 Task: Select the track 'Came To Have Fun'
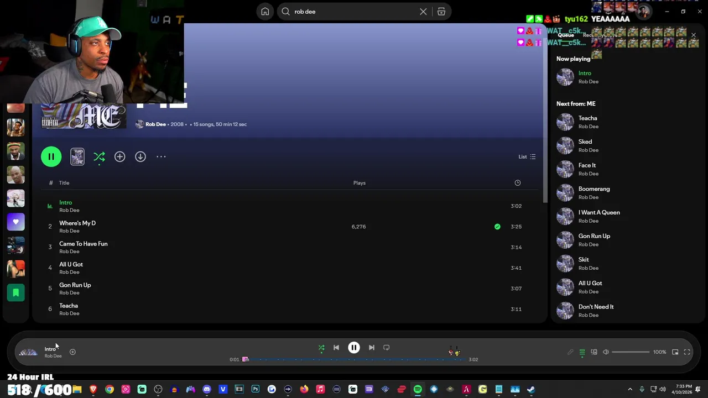point(84,244)
